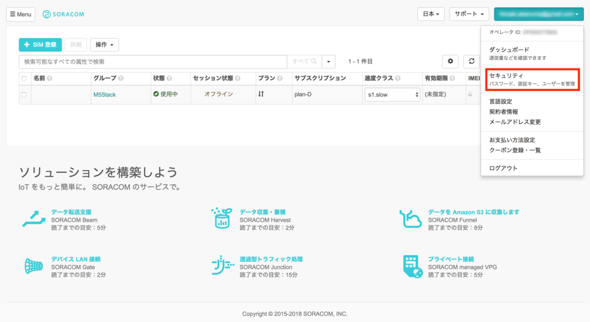Focus the SIM search input field
The width and height of the screenshot is (590, 322).
tap(153, 62)
